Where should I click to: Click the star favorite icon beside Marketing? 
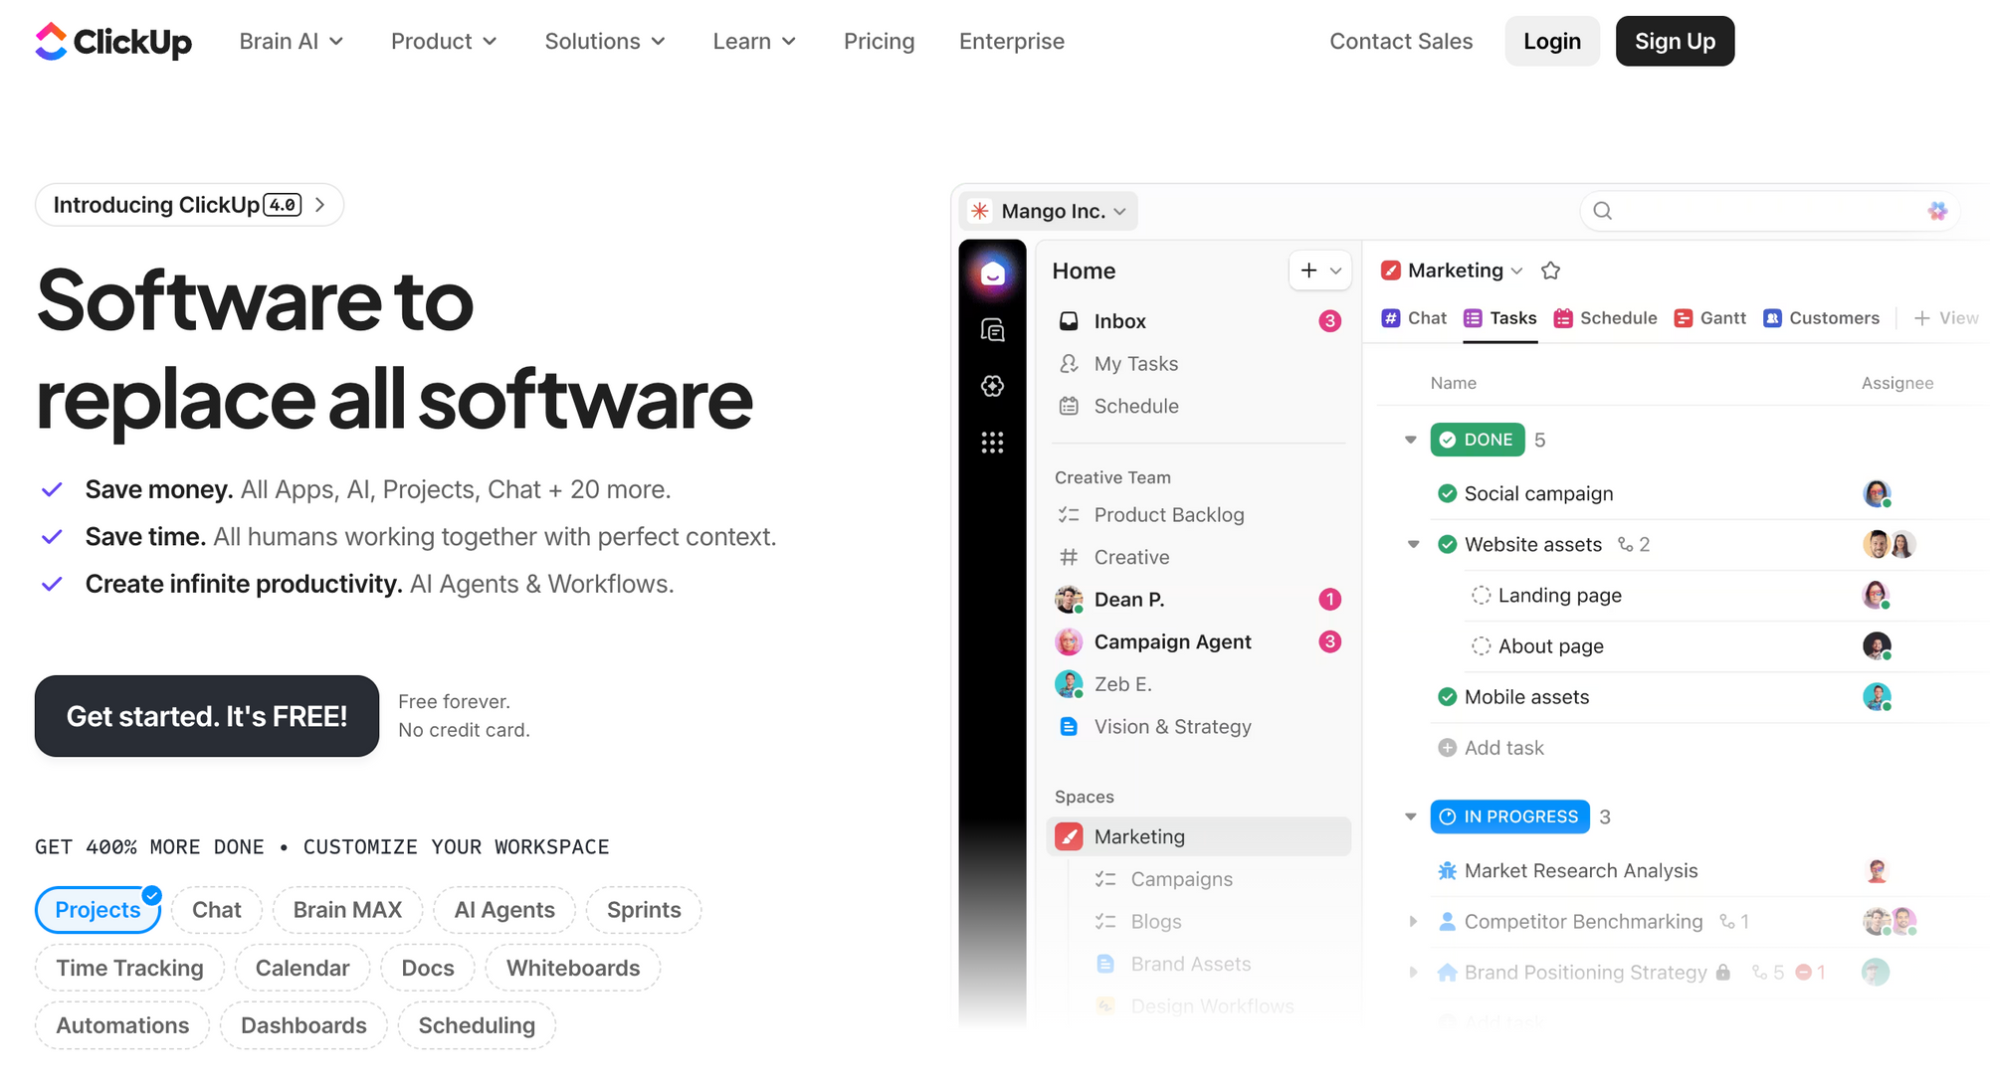pos(1550,271)
